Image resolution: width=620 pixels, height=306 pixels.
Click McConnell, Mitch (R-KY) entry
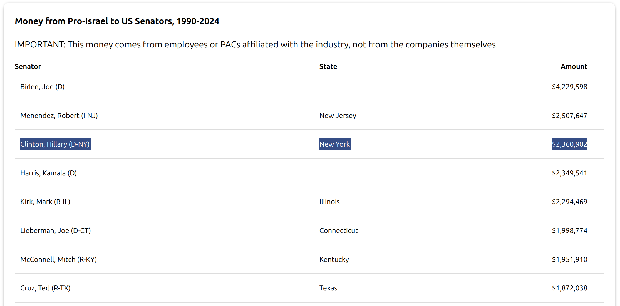click(58, 259)
